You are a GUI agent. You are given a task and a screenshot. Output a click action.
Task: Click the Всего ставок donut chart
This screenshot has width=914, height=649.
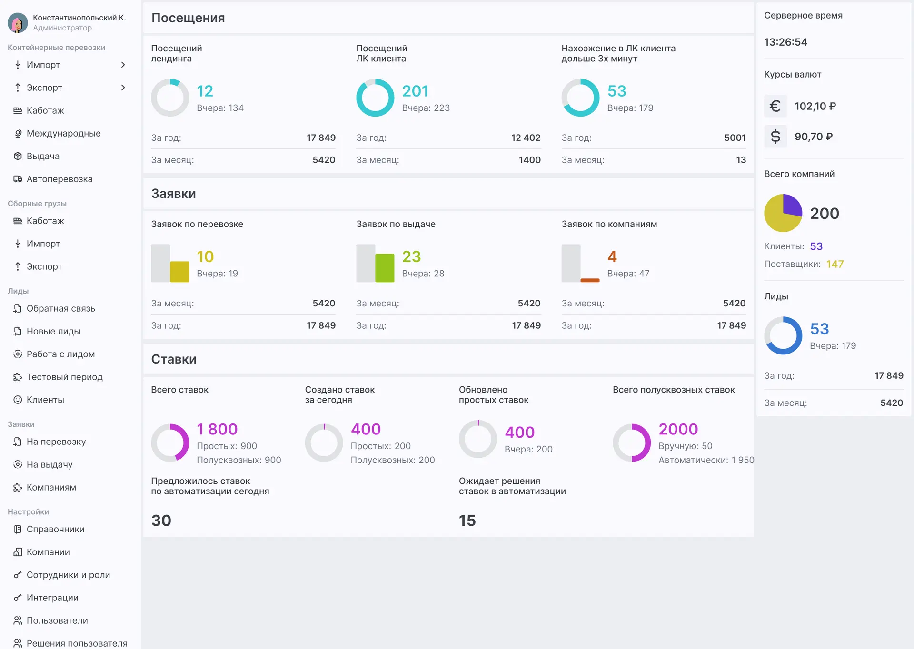[x=170, y=442]
